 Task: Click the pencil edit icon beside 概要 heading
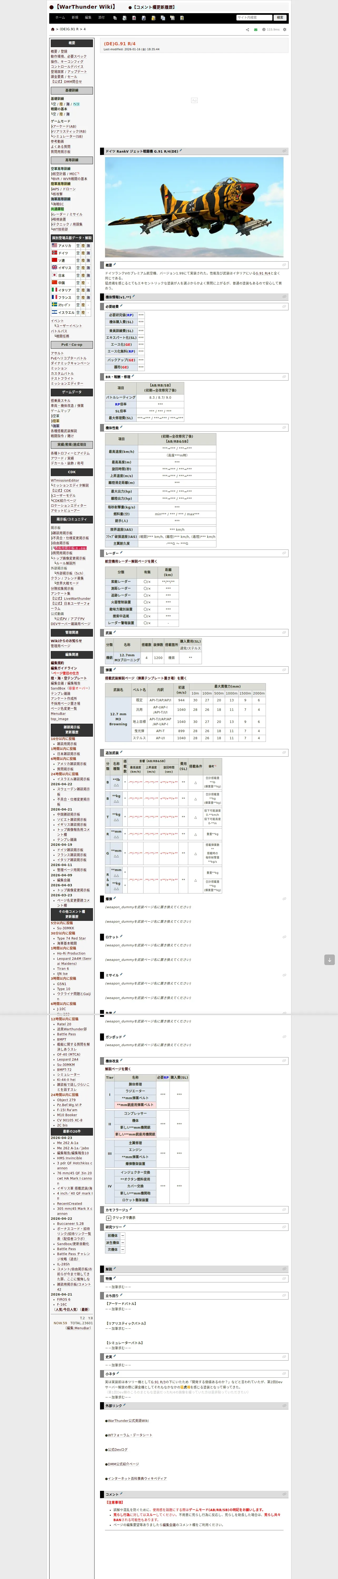click(x=115, y=265)
